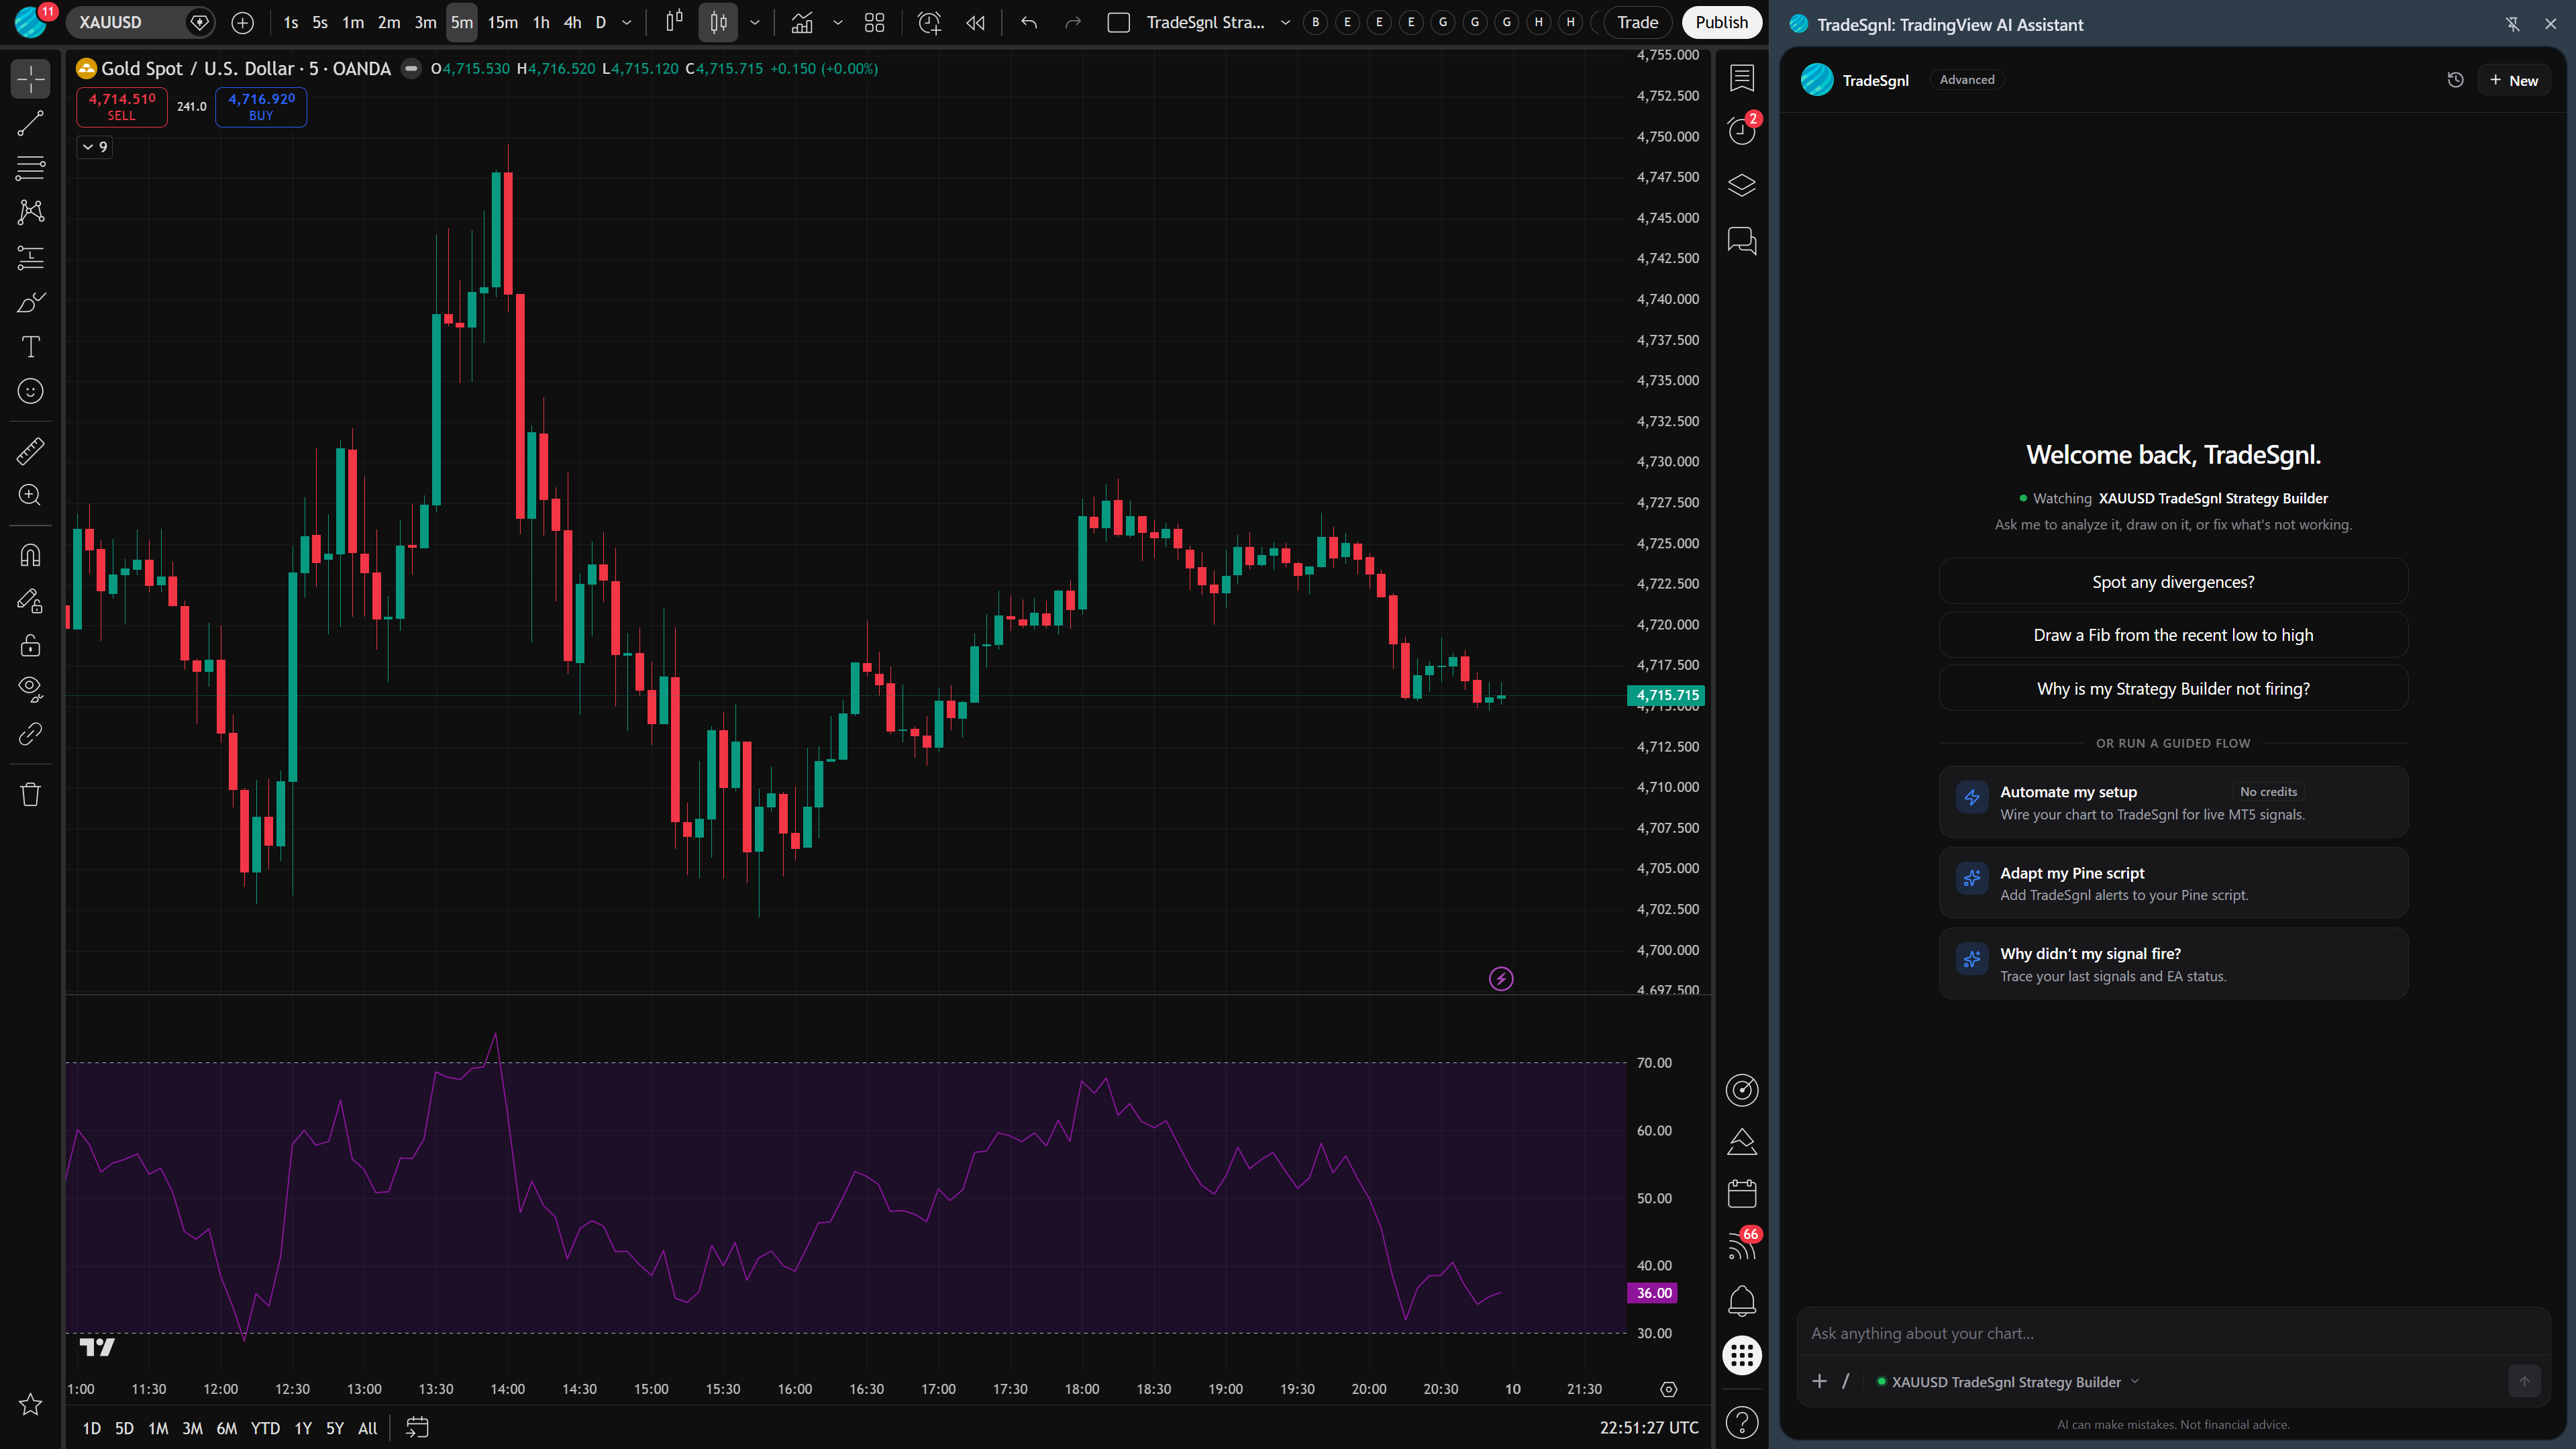Expand the indicators favorites dropdown
Viewport: 2576px width, 1449px height.
click(838, 22)
